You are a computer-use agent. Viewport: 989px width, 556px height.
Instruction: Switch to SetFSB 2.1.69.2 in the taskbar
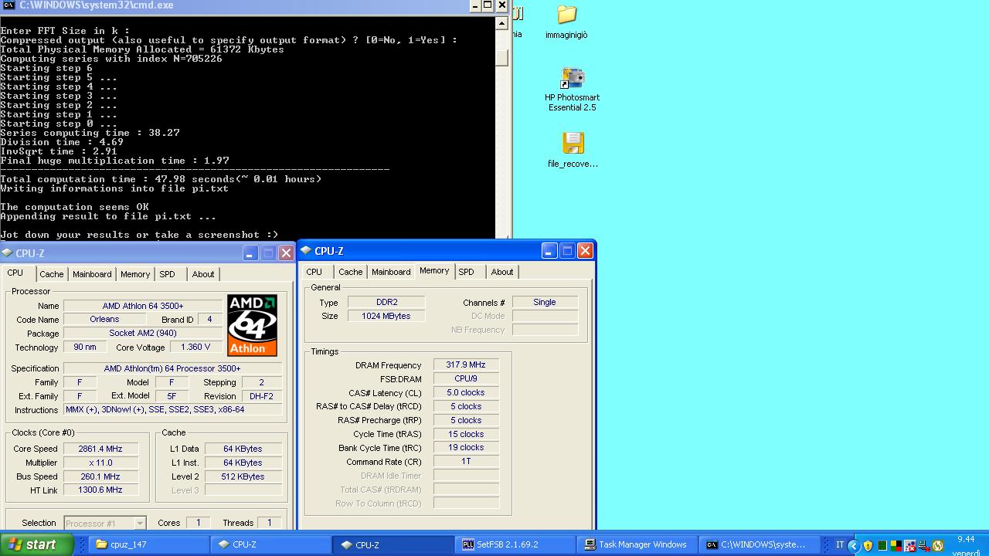click(x=514, y=544)
